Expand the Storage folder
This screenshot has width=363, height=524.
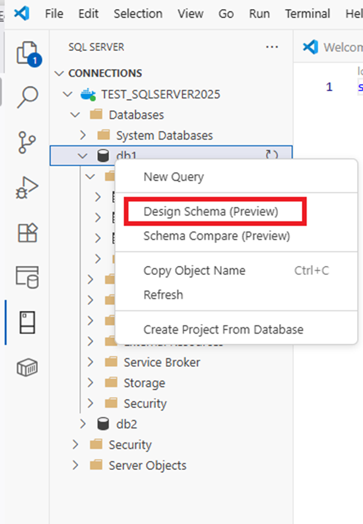click(x=90, y=382)
